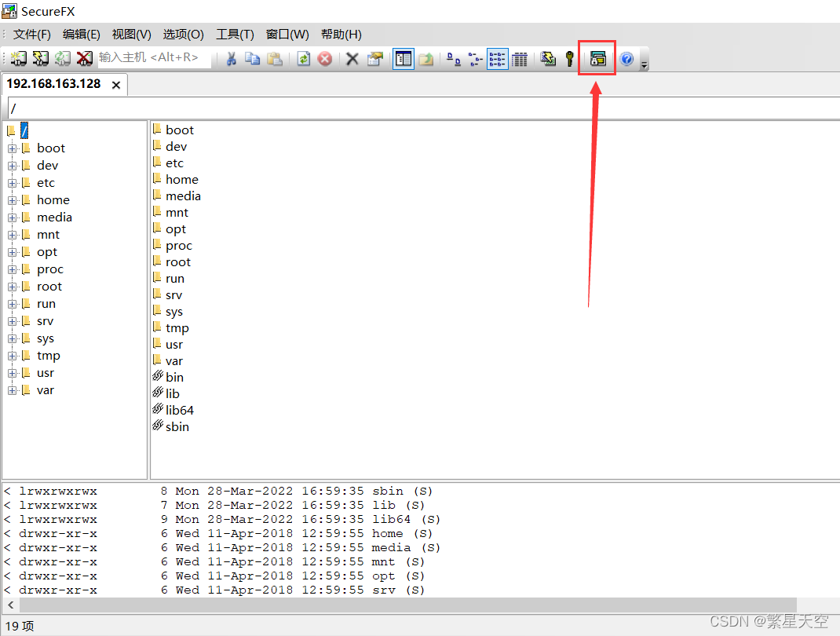Click the Paste clipboard icon

click(274, 58)
